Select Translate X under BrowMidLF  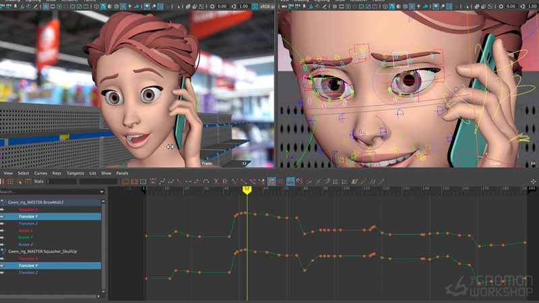tap(28, 209)
